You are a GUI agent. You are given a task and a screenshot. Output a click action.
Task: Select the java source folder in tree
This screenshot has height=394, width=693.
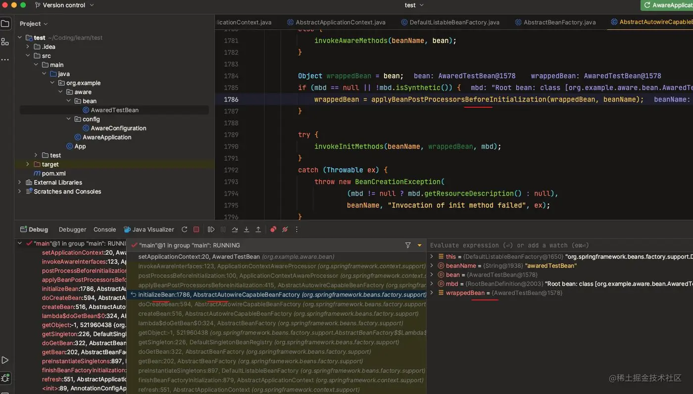point(59,74)
